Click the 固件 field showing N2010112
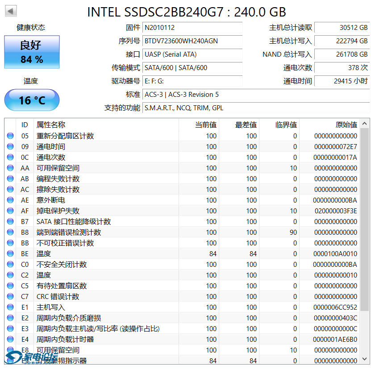The image size is (371, 369). (192, 28)
